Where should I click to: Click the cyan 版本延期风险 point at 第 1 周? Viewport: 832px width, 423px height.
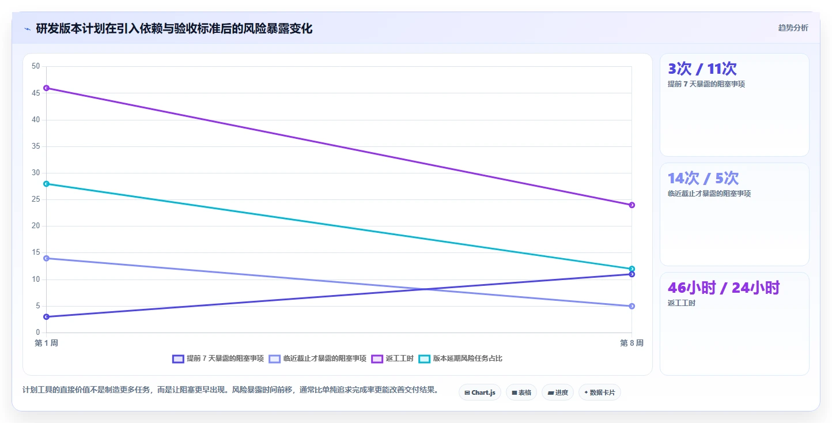click(x=46, y=184)
